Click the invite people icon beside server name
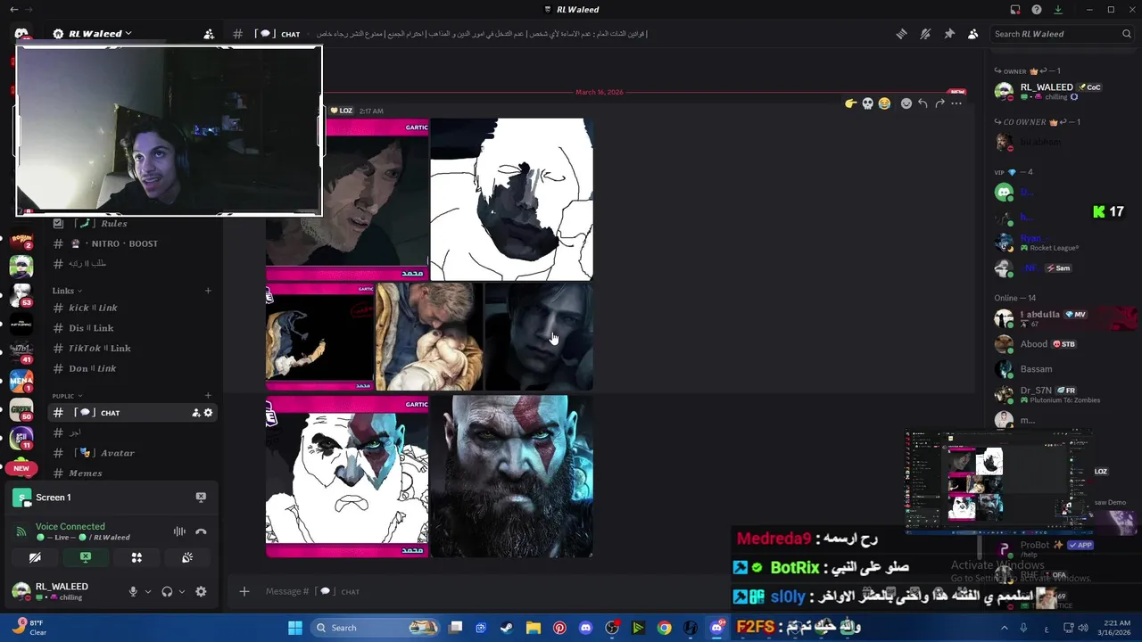Image resolution: width=1142 pixels, height=642 pixels. tap(209, 34)
